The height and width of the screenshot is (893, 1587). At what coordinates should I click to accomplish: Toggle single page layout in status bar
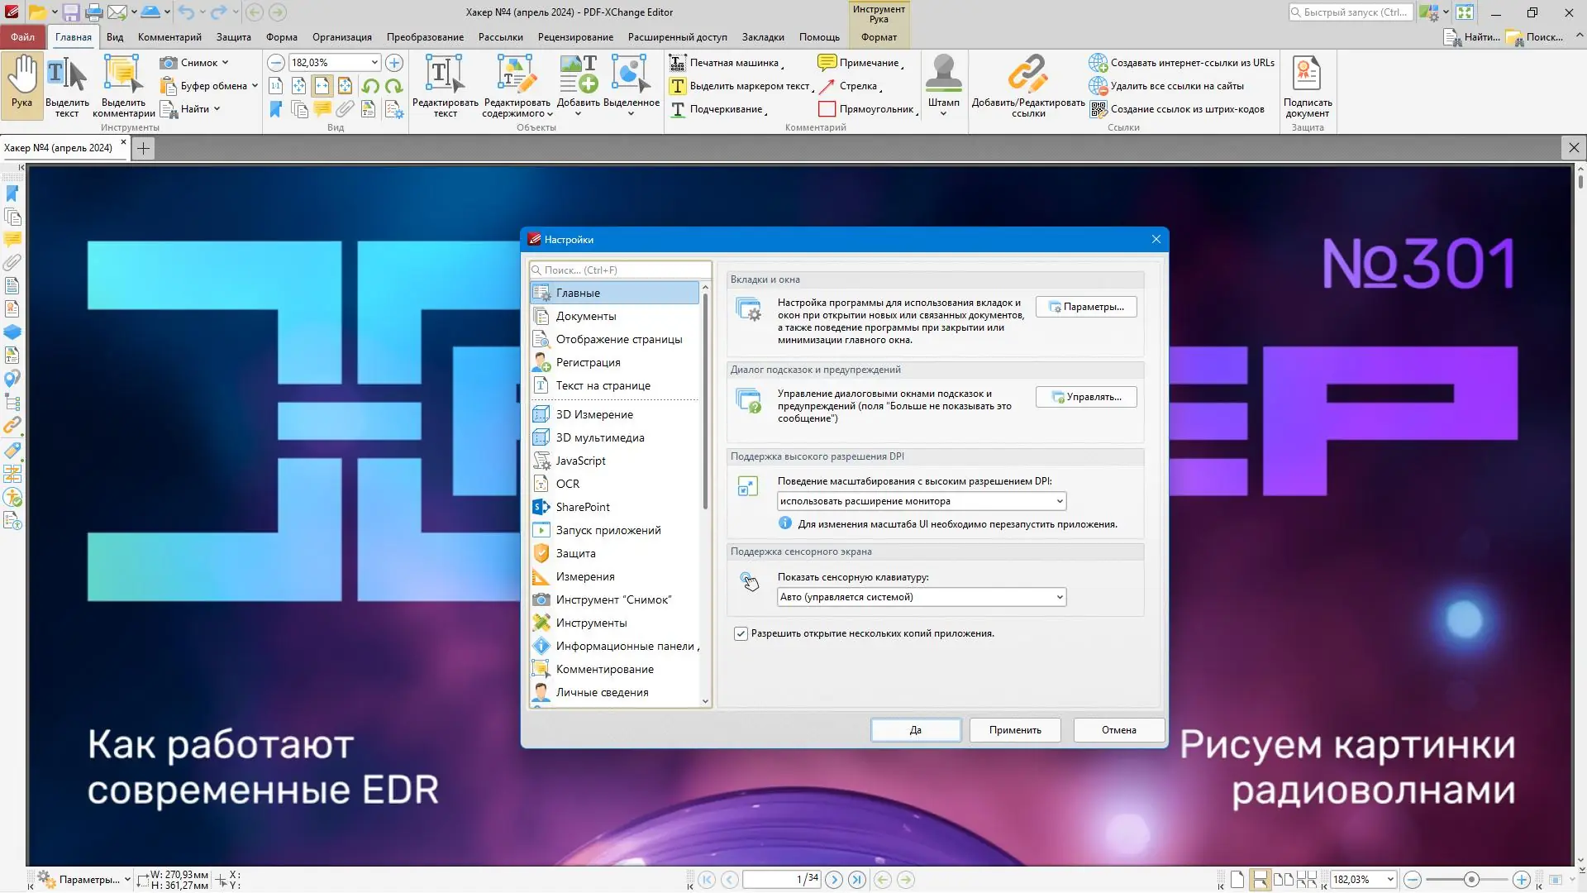[x=1237, y=880]
